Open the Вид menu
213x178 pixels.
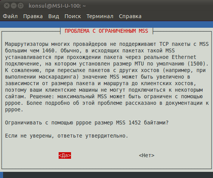click(x=54, y=16)
